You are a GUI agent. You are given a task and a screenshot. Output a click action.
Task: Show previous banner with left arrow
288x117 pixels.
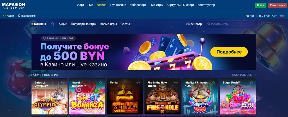point(28,52)
